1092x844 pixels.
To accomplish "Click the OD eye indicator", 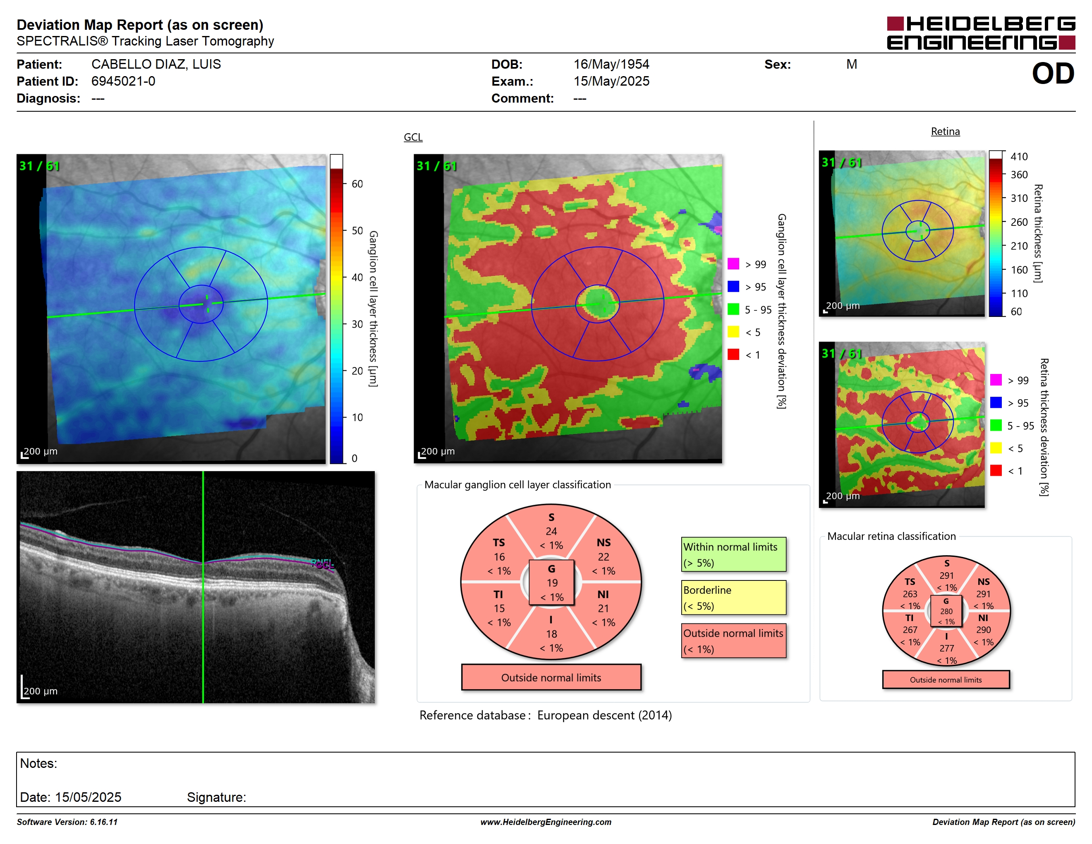I will click(1053, 74).
